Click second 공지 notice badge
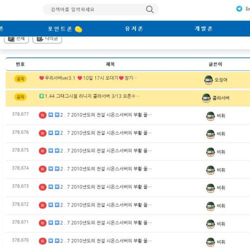The height and width of the screenshot is (250, 250). pos(20,97)
